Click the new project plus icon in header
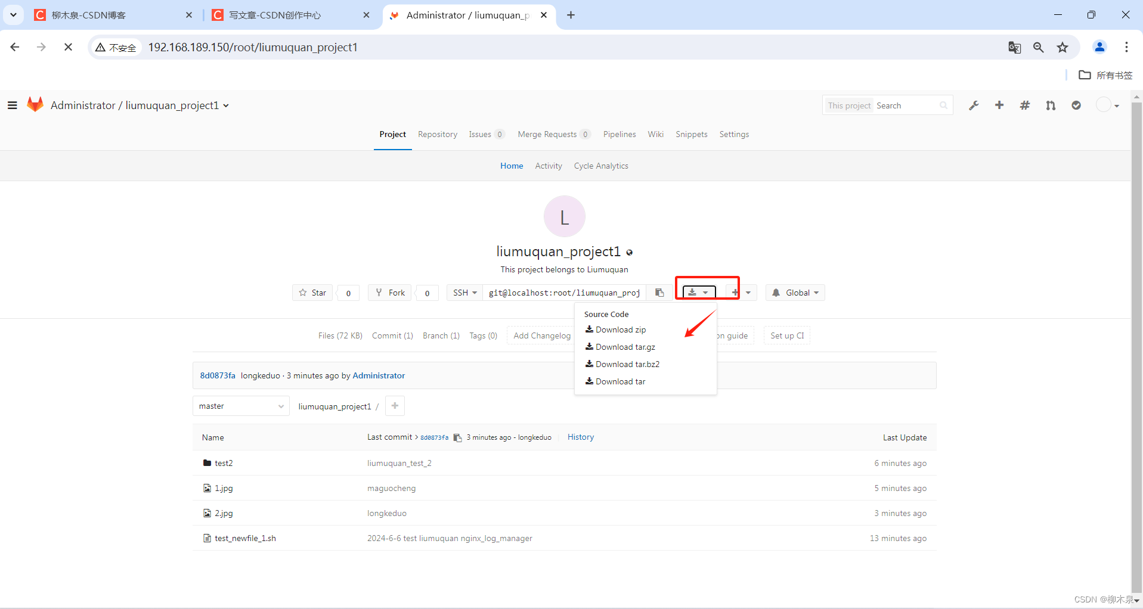1143x609 pixels. click(x=999, y=105)
